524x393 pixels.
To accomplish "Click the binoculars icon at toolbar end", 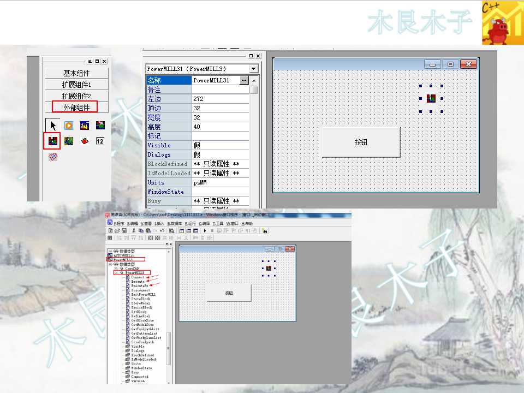I will click(265, 230).
